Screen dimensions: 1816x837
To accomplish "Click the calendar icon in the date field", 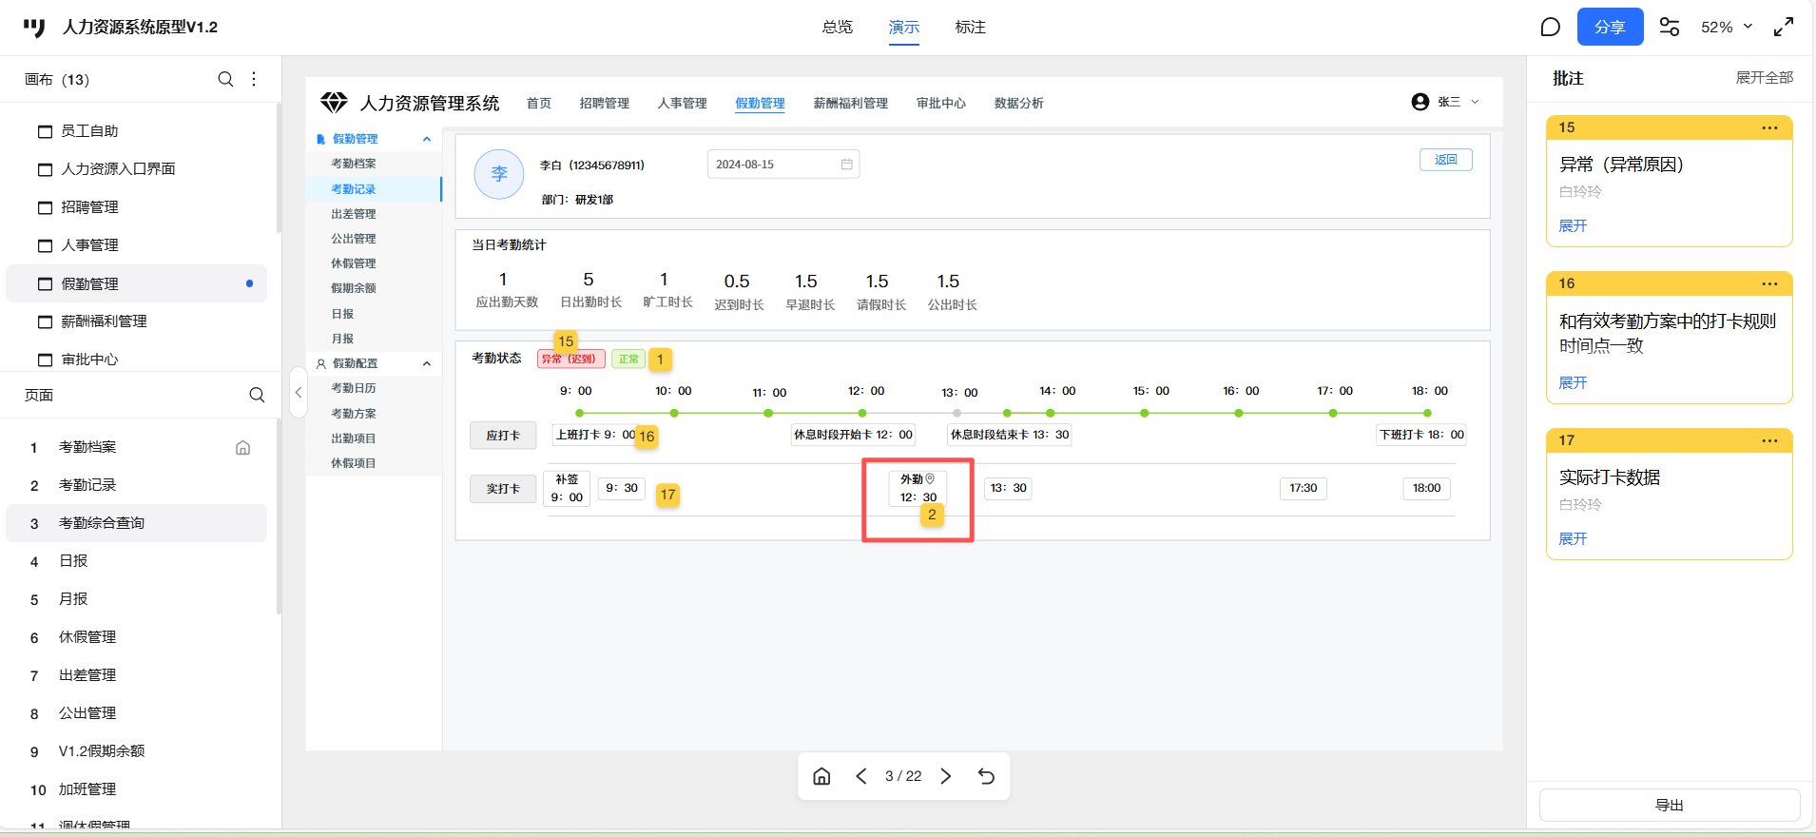I will click(x=846, y=165).
